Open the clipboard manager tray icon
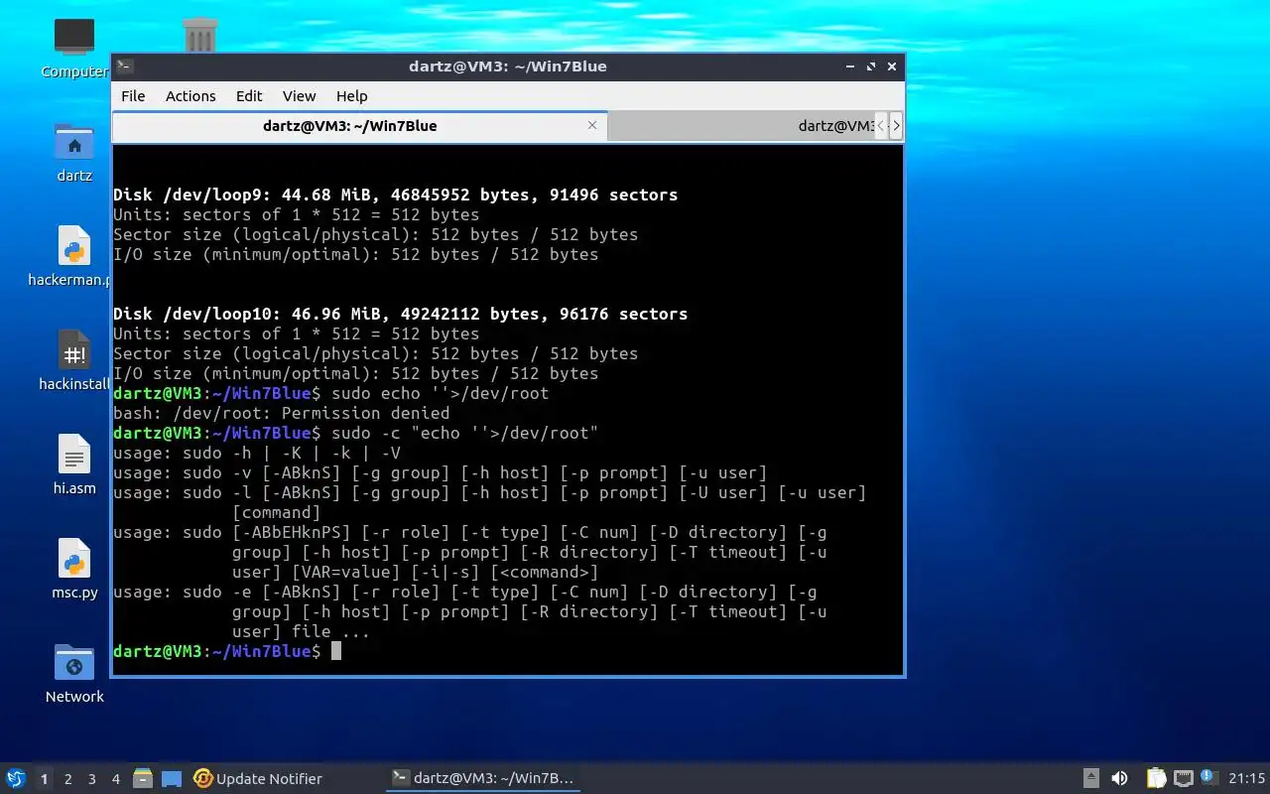The width and height of the screenshot is (1270, 794). (x=1156, y=778)
